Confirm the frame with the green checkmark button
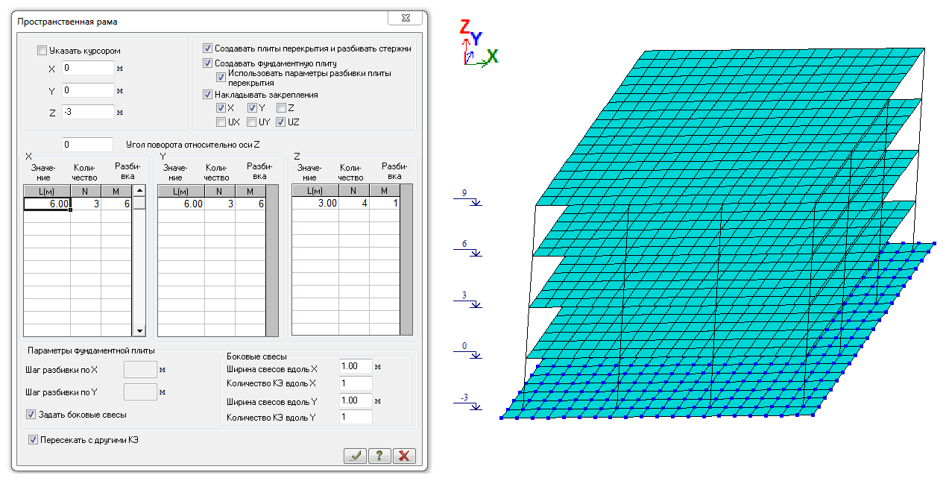Viewport: 946px width, 481px height. [x=355, y=456]
